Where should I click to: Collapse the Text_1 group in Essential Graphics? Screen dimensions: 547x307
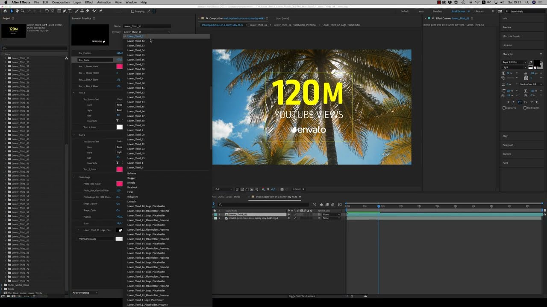74,93
